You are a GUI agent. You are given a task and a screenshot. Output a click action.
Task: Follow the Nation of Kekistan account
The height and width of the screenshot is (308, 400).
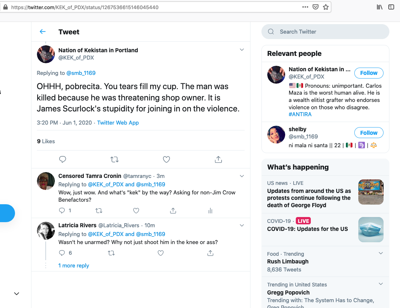click(369, 73)
